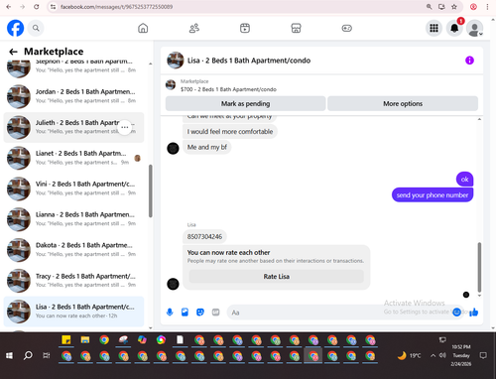Click conversation list scrollbar thumb

tap(151, 190)
